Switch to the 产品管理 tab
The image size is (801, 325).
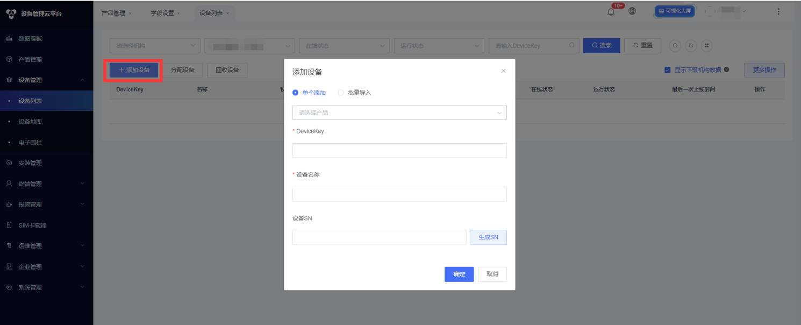(x=113, y=13)
